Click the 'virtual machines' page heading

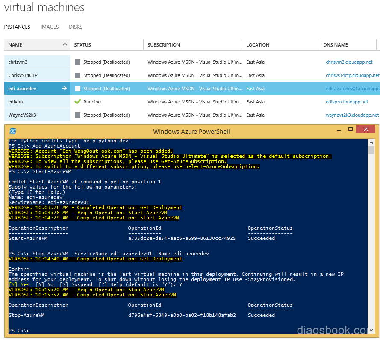pos(44,7)
